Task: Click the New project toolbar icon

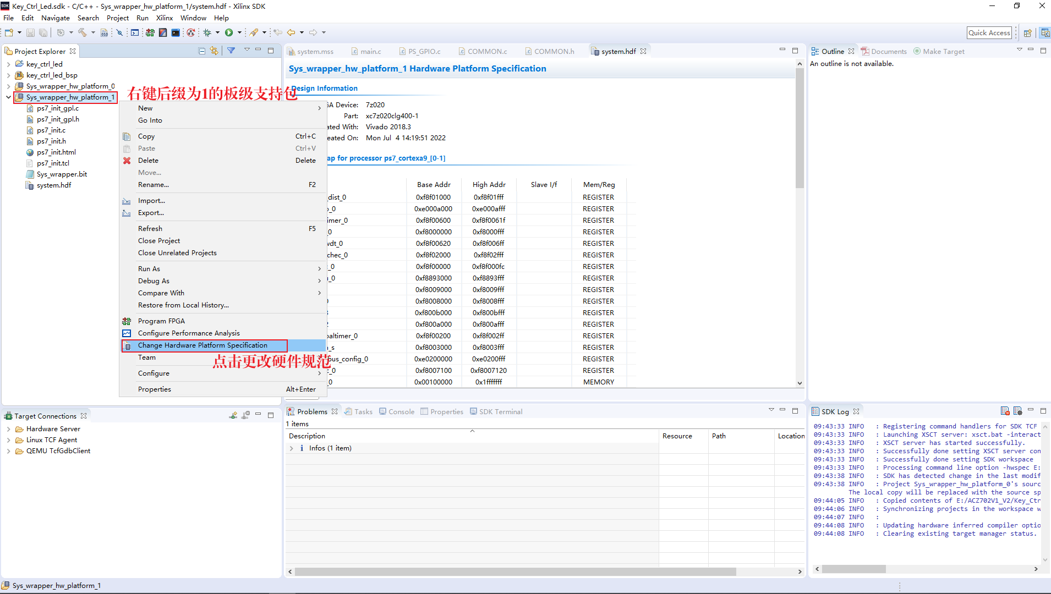Action: tap(9, 32)
